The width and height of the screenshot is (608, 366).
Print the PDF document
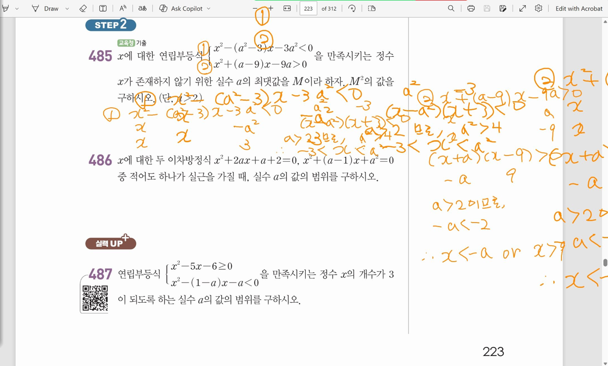tap(471, 9)
